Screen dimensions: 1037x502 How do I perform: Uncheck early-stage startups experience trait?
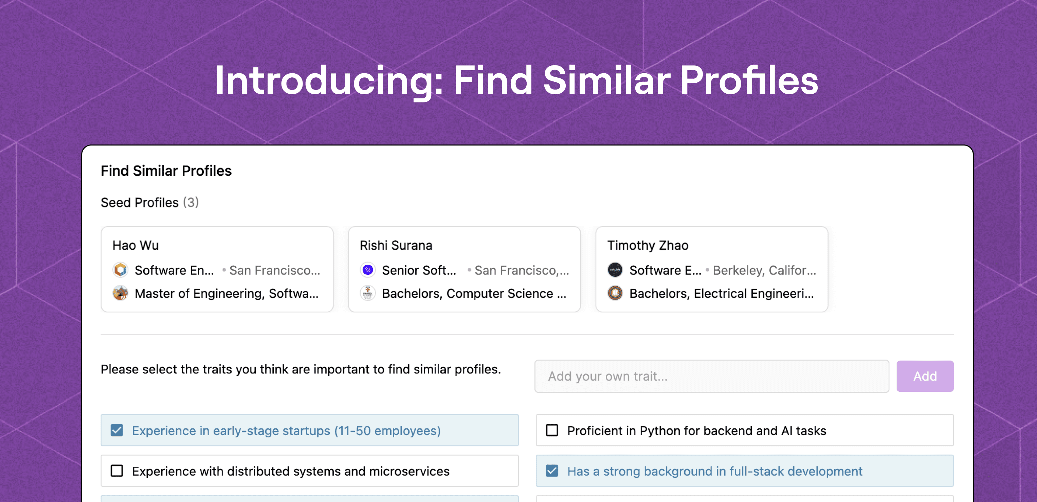pos(117,430)
